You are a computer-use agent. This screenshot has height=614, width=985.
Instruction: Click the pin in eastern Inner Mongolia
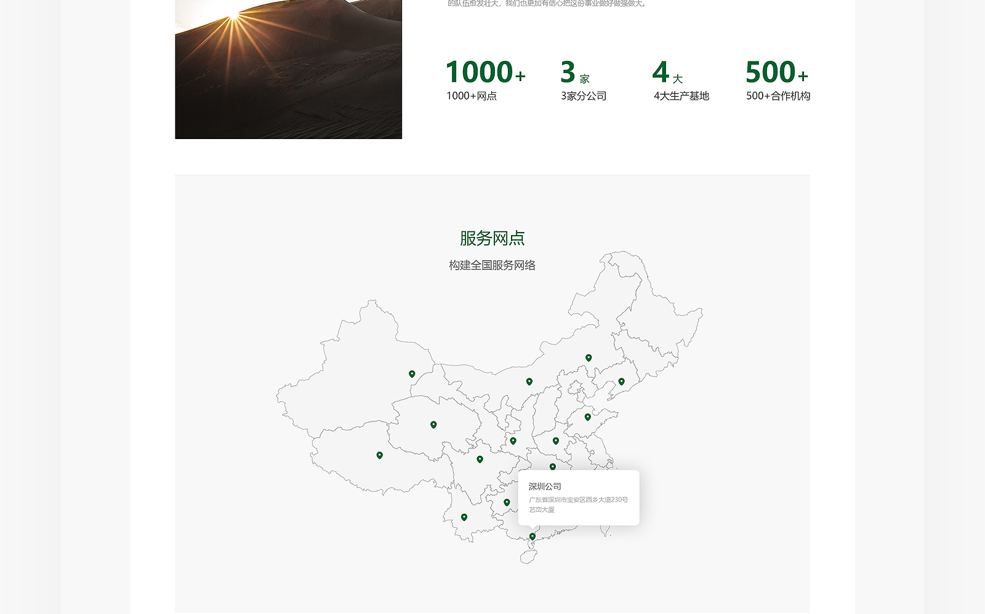pyautogui.click(x=589, y=357)
